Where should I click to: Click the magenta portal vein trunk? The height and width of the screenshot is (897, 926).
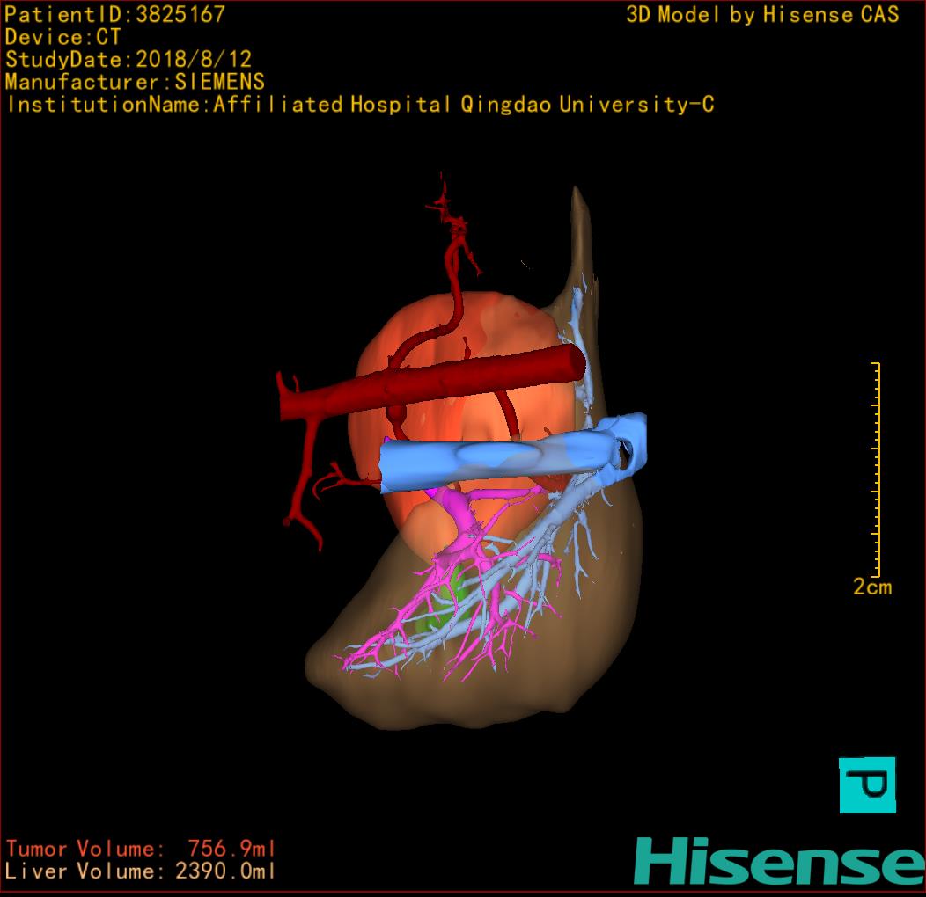[x=458, y=513]
